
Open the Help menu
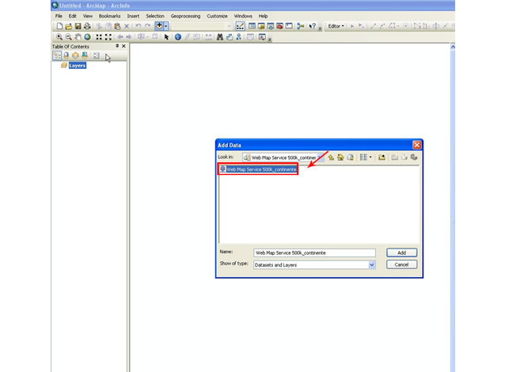coord(263,16)
